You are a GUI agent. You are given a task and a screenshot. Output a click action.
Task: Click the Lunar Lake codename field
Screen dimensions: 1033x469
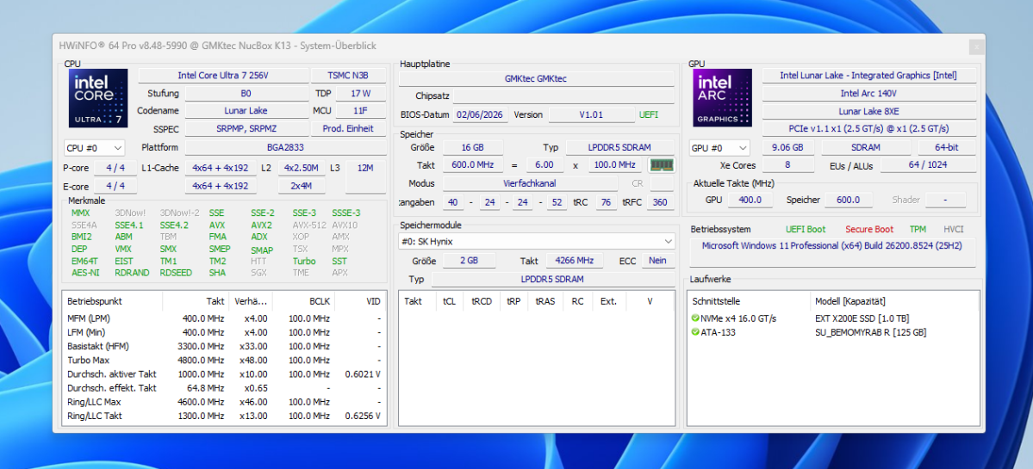(x=246, y=111)
